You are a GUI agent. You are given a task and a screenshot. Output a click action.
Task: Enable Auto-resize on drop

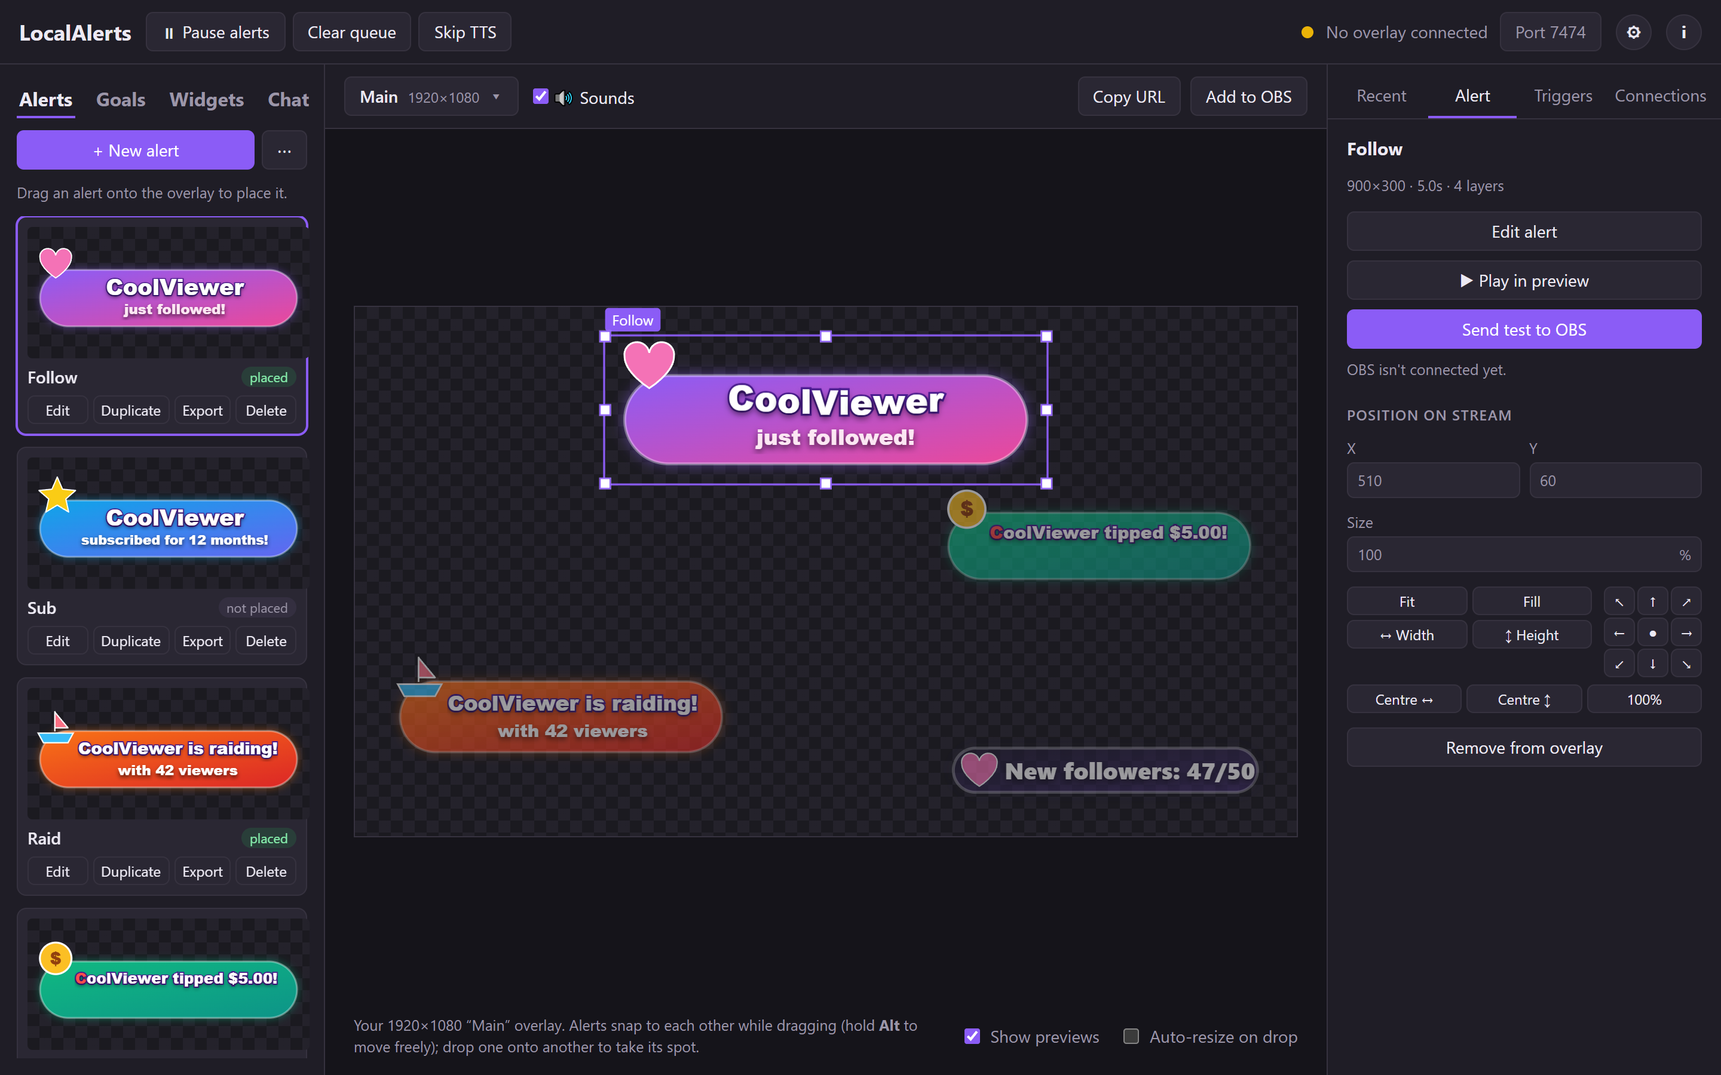pyautogui.click(x=1131, y=1036)
